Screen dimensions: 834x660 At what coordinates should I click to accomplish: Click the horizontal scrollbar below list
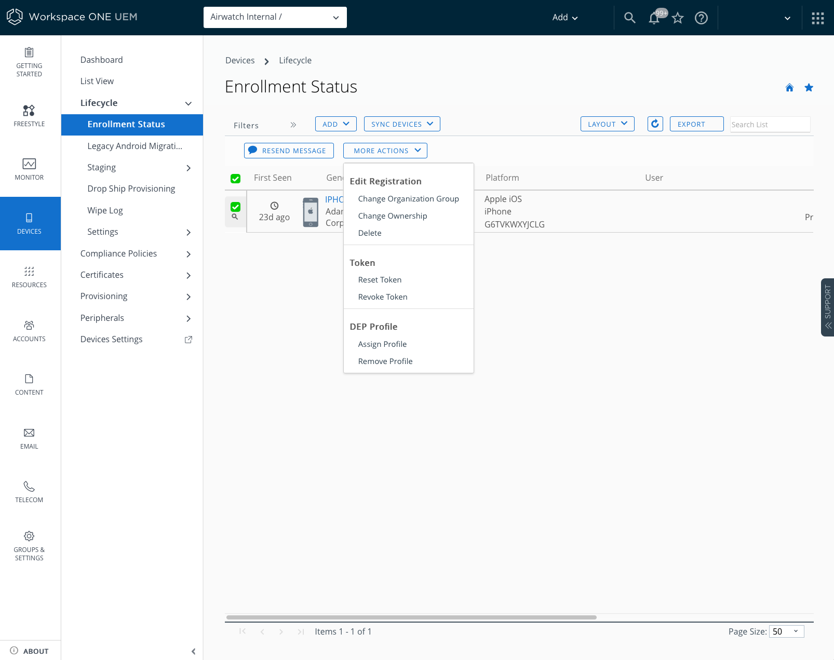point(411,617)
